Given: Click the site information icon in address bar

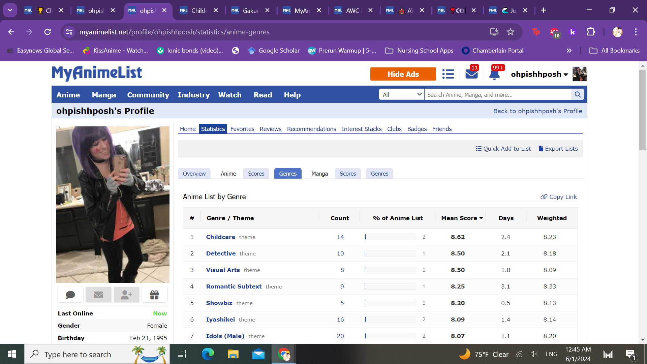Looking at the screenshot, I should (x=69, y=32).
